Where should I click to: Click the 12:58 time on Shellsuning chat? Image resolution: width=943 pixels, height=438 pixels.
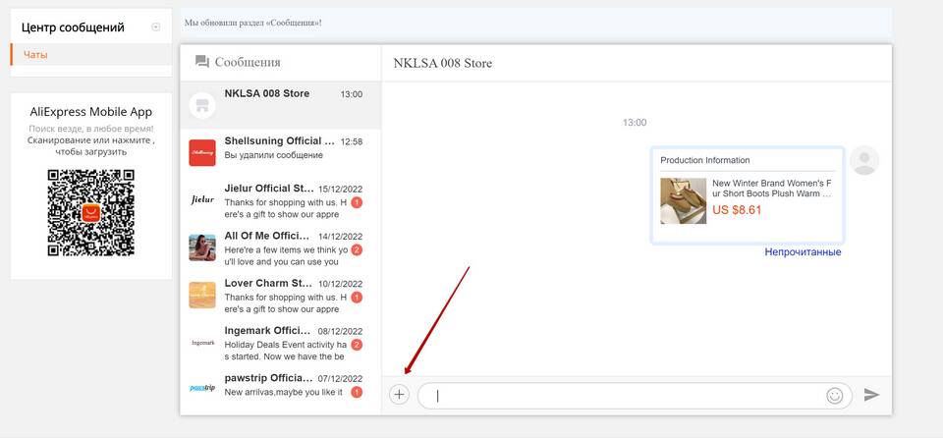click(352, 142)
